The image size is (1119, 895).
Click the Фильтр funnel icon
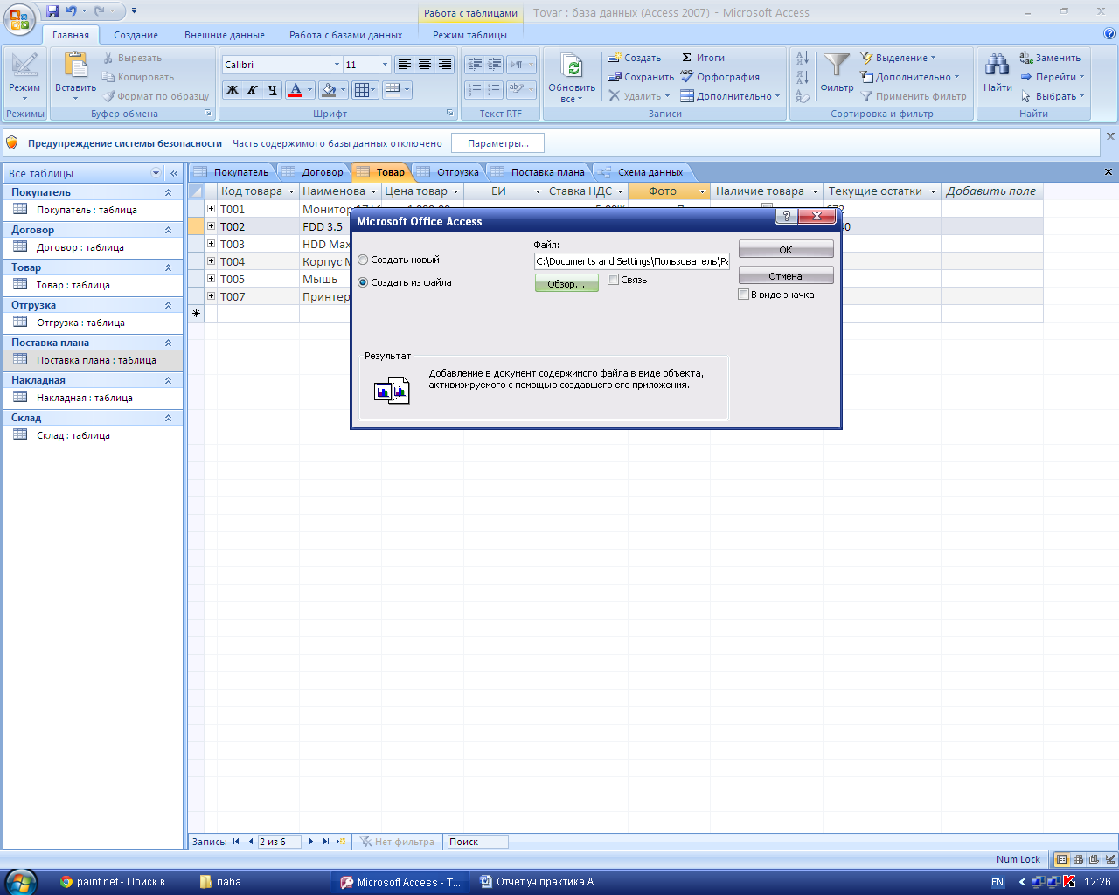837,64
